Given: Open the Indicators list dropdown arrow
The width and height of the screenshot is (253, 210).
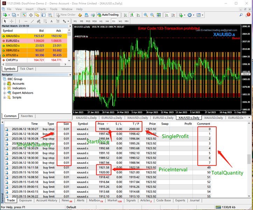Looking at the screenshot, I should (184, 15).
